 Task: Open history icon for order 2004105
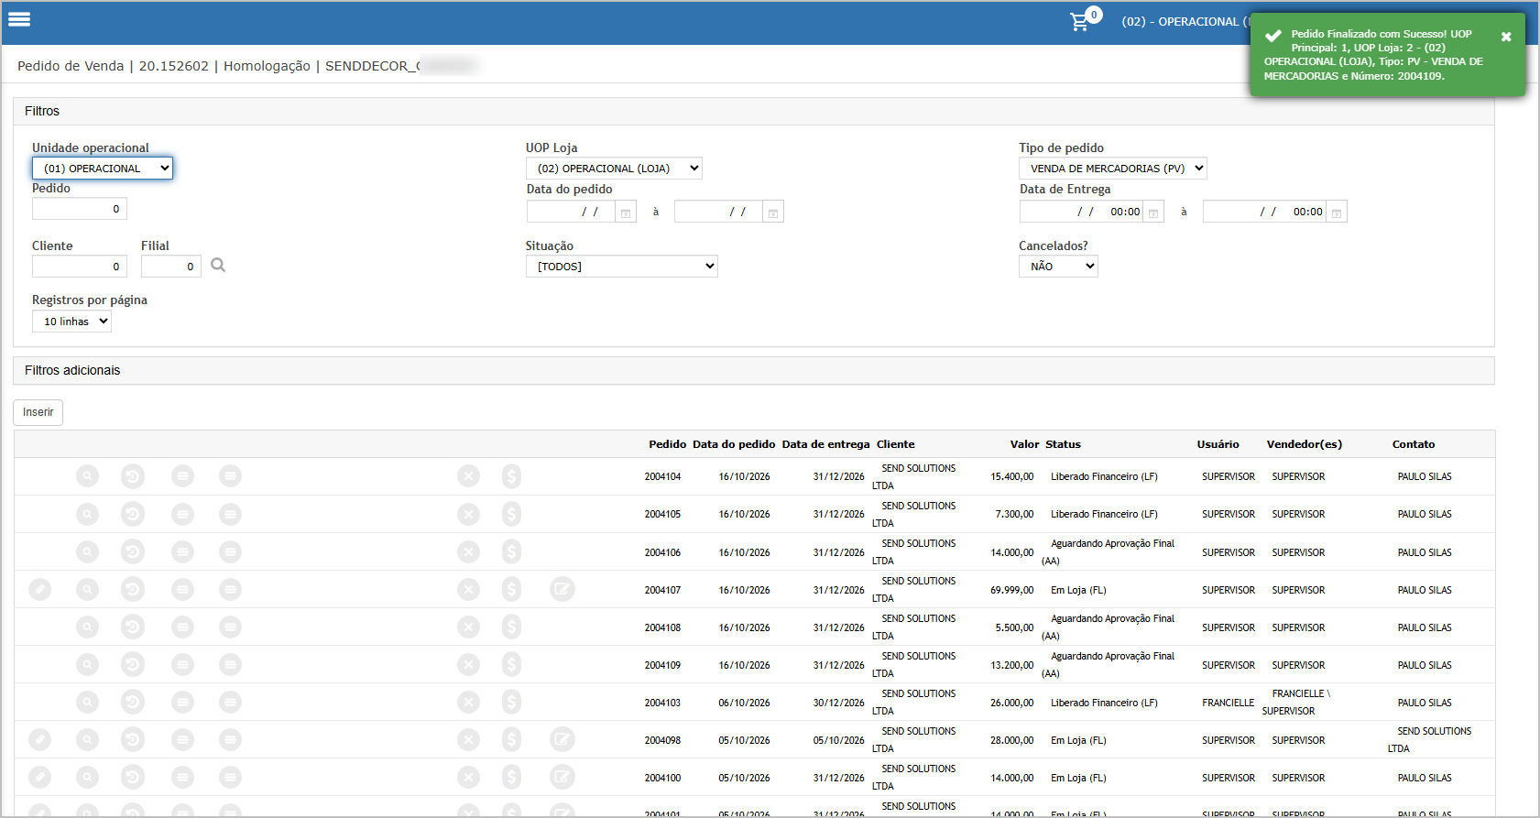pos(133,514)
